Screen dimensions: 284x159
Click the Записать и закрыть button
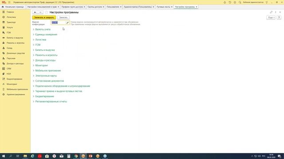44,18
